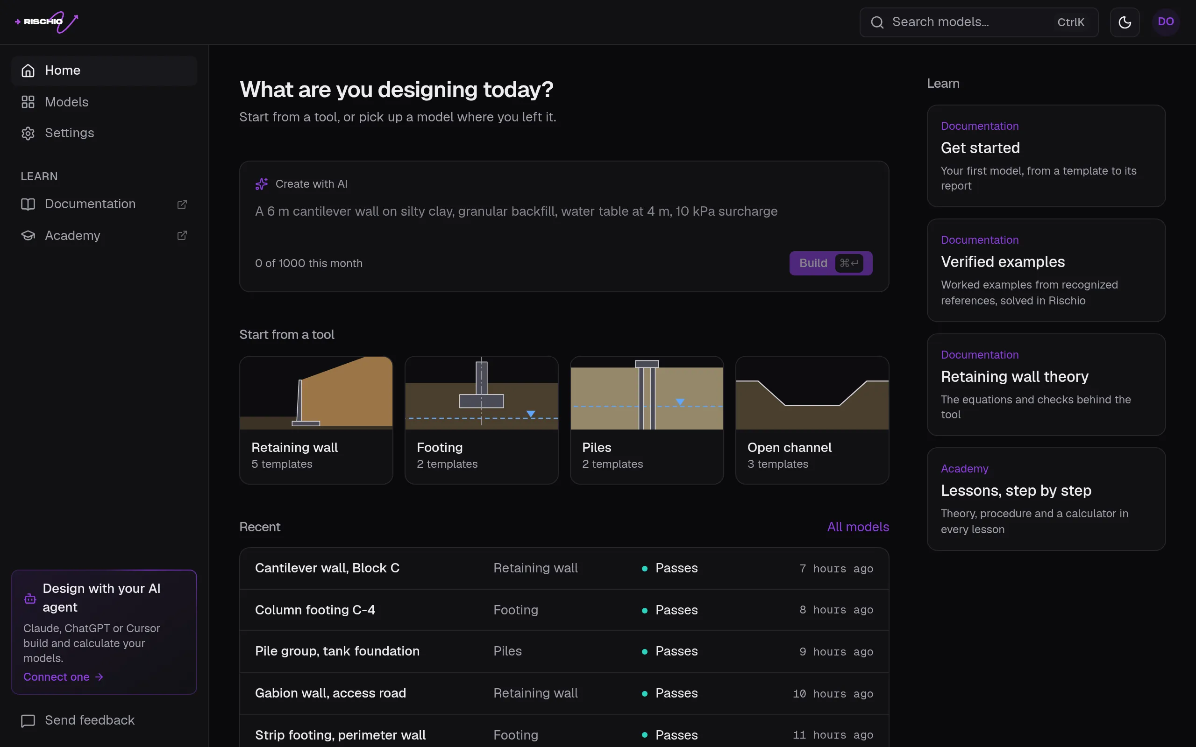Click the AI agent robot icon

point(30,598)
